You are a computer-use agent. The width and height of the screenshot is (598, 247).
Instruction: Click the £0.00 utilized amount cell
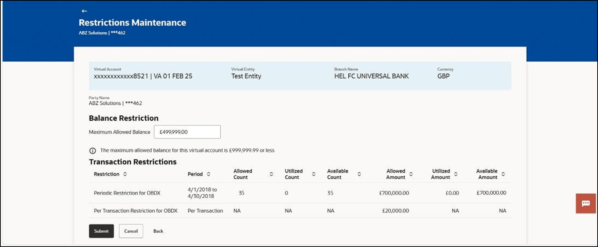click(x=452, y=193)
